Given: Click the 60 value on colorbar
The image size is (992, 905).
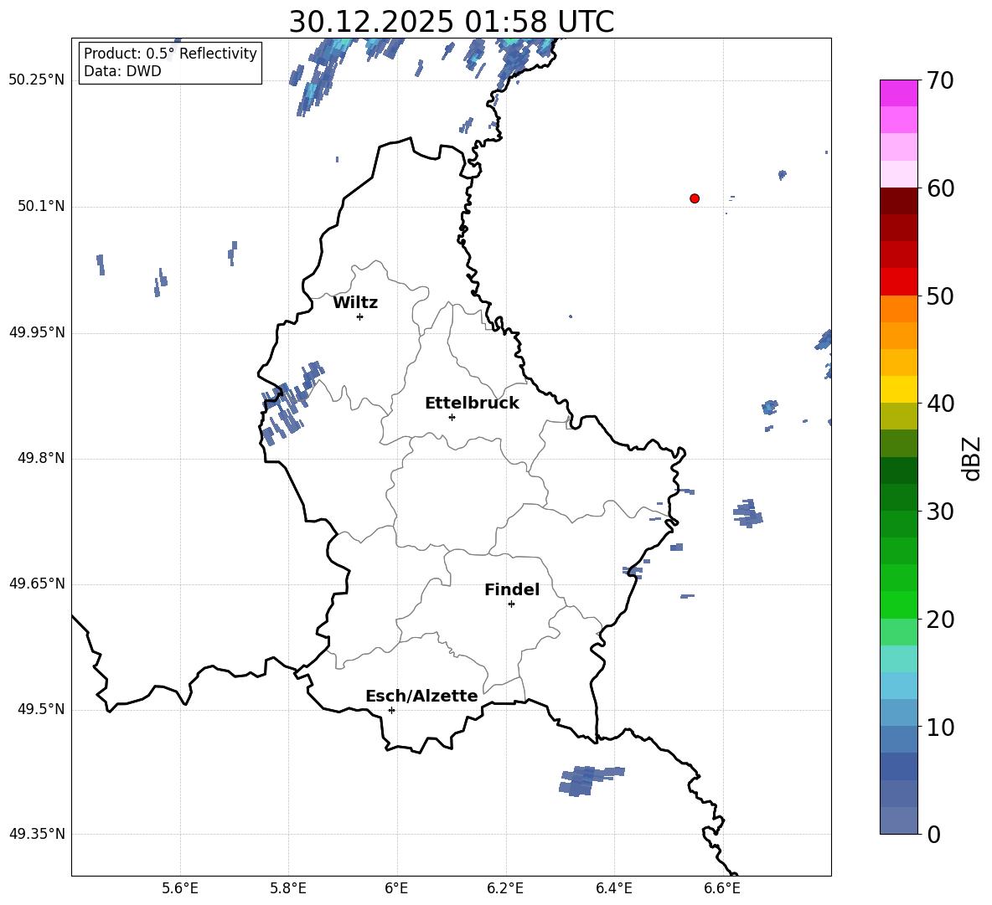Looking at the screenshot, I should (940, 188).
